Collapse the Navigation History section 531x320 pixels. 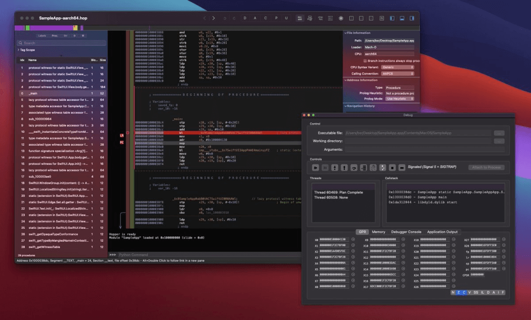[x=345, y=106]
